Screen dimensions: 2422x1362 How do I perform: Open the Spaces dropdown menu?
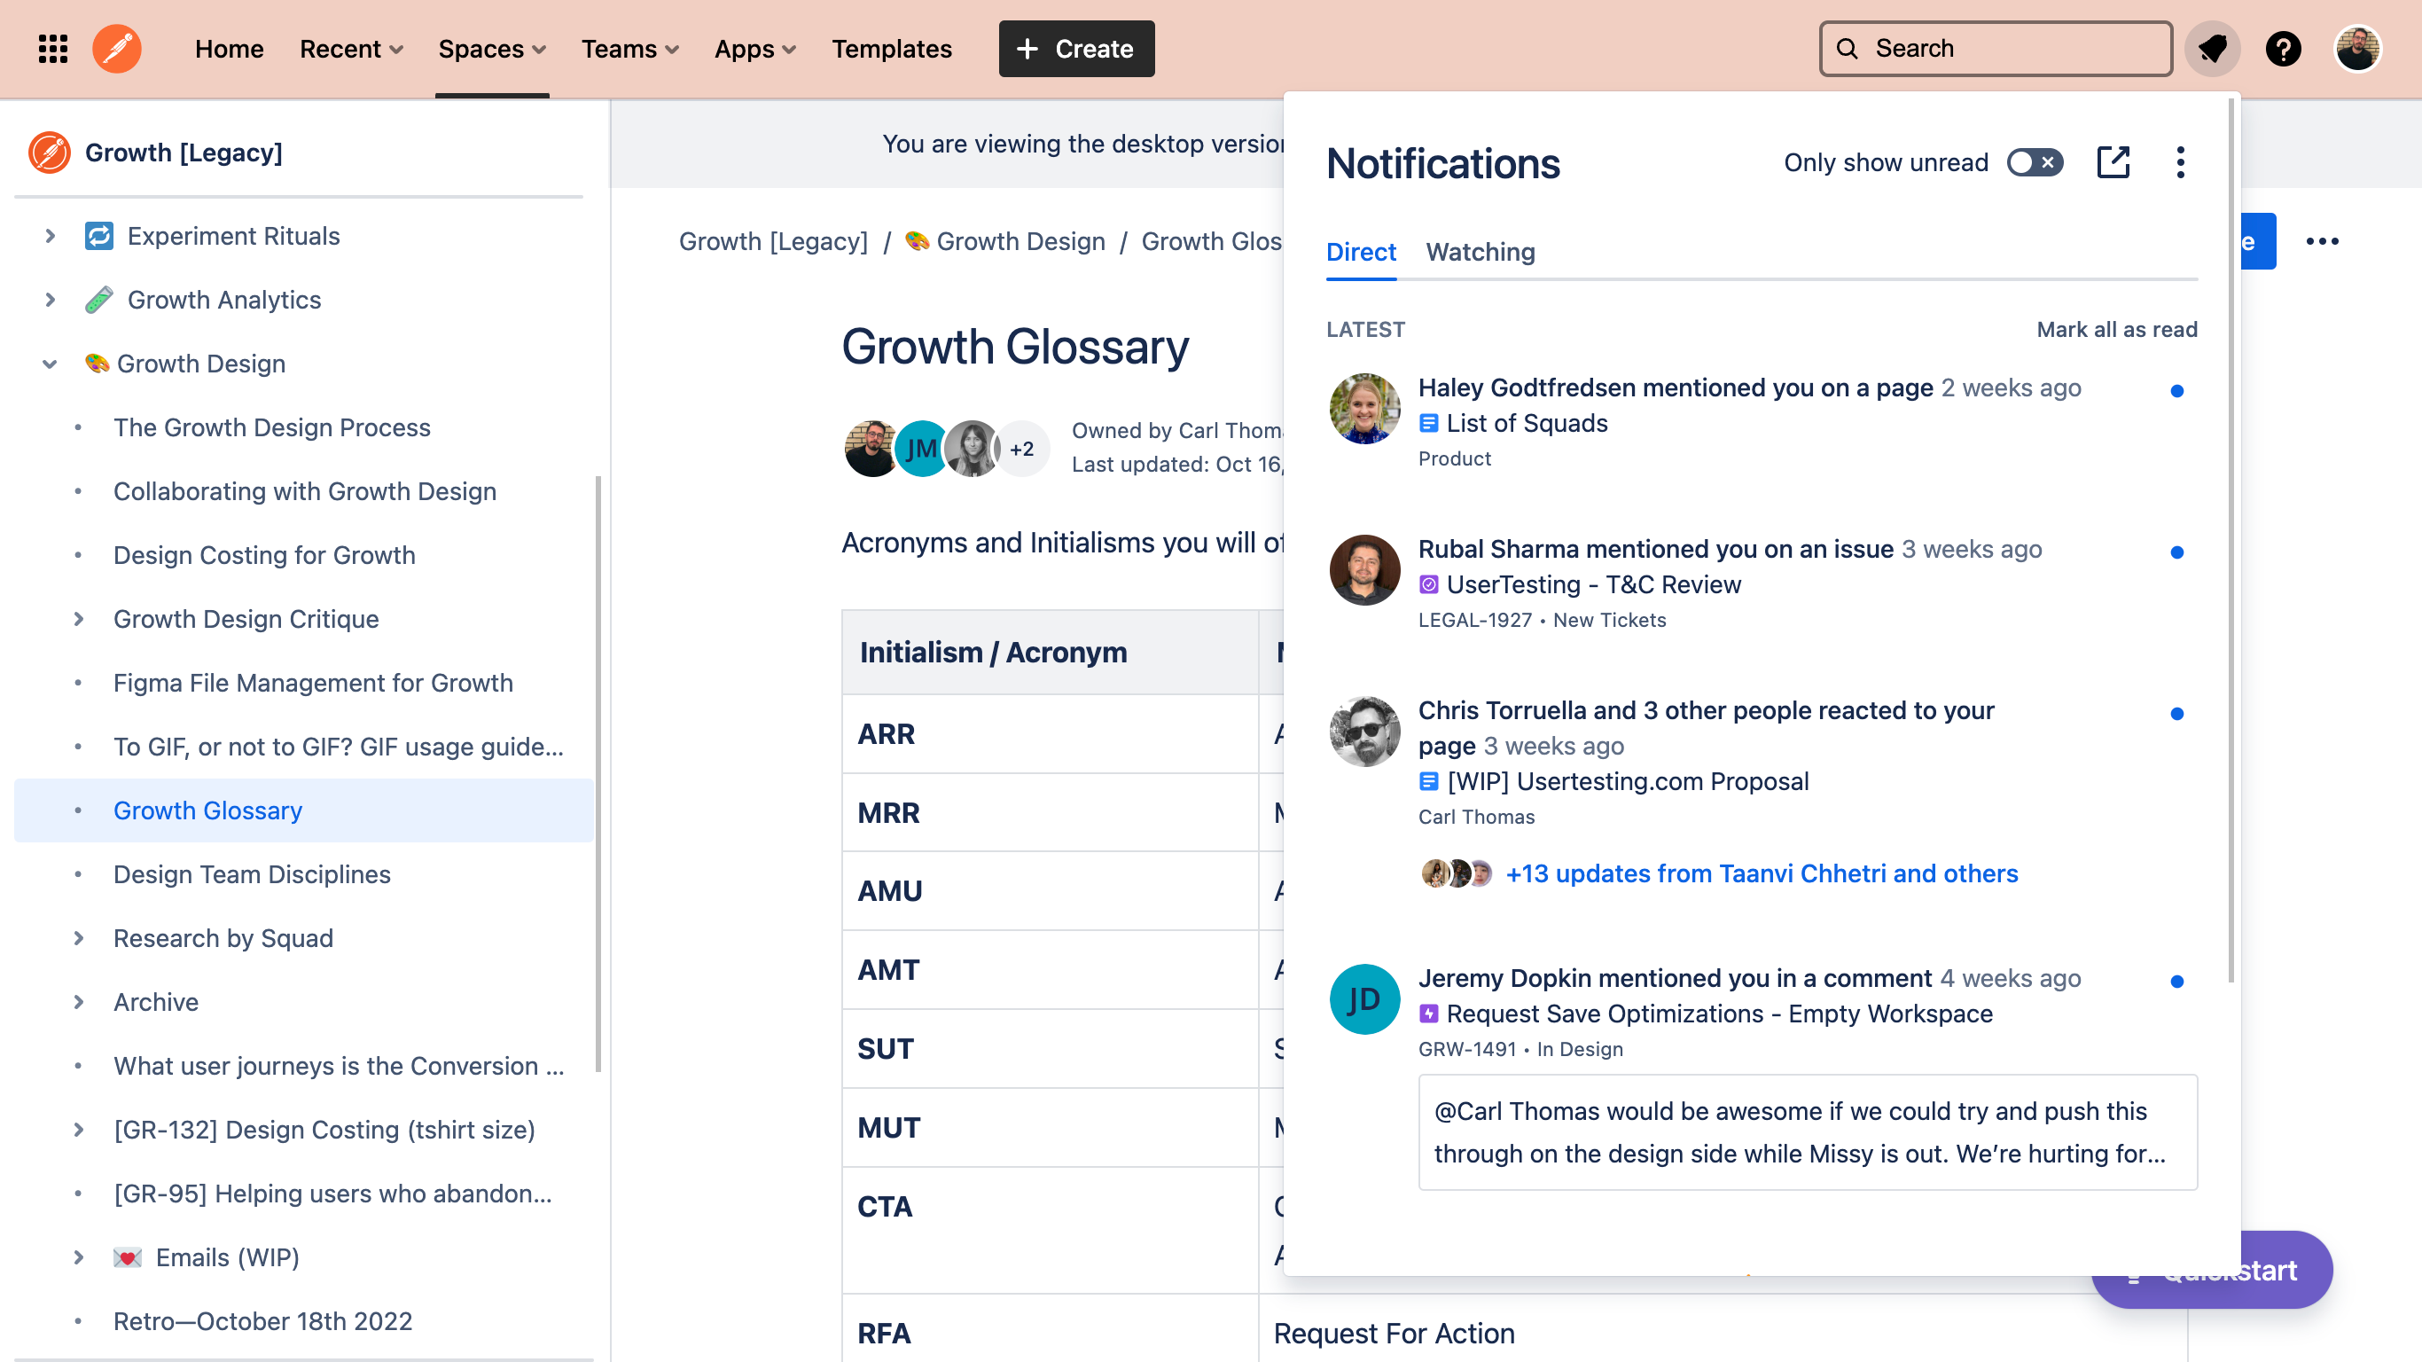(492, 49)
